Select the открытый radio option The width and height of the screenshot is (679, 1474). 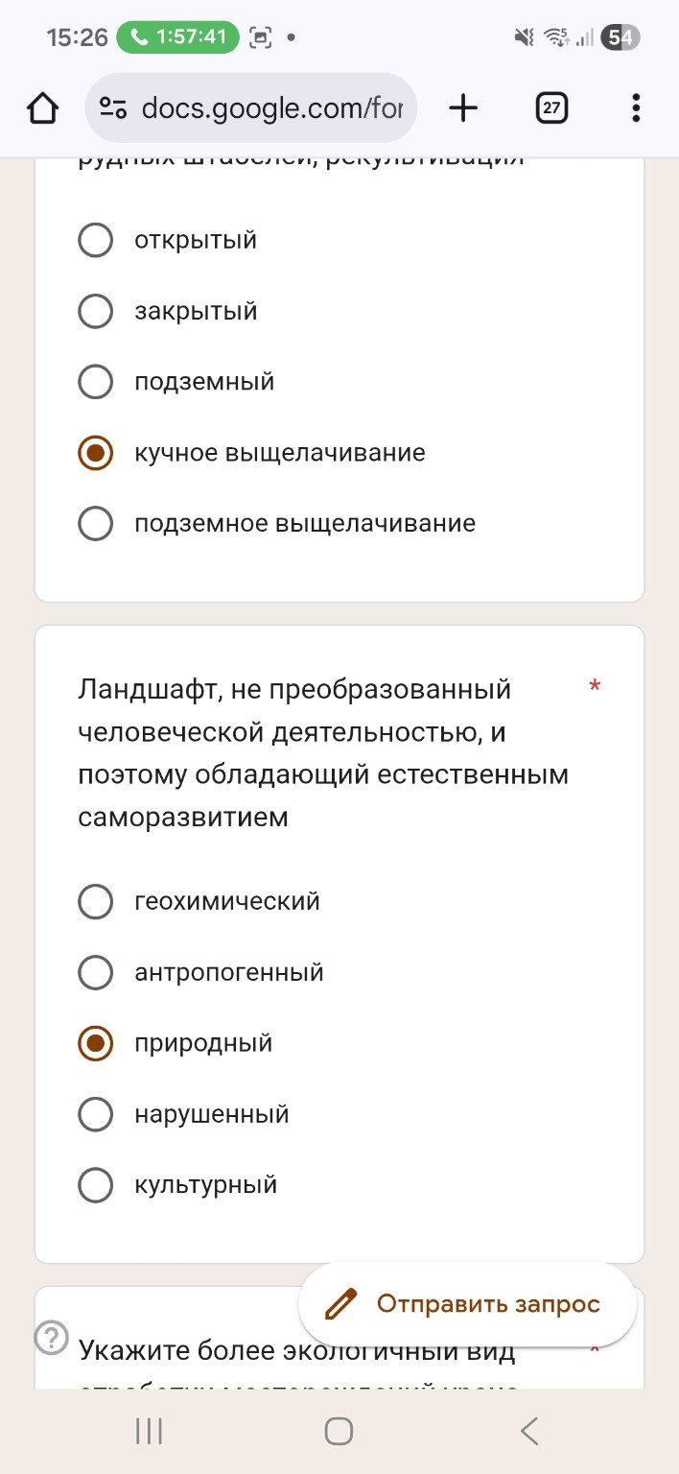(95, 240)
